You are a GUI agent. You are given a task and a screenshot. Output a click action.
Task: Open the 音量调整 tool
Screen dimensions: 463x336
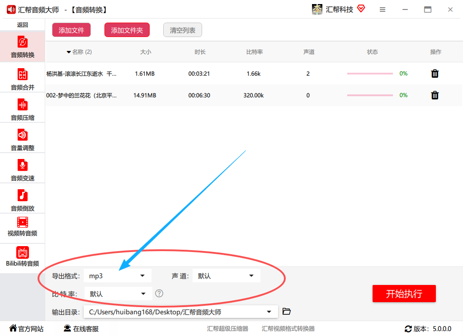[23, 140]
